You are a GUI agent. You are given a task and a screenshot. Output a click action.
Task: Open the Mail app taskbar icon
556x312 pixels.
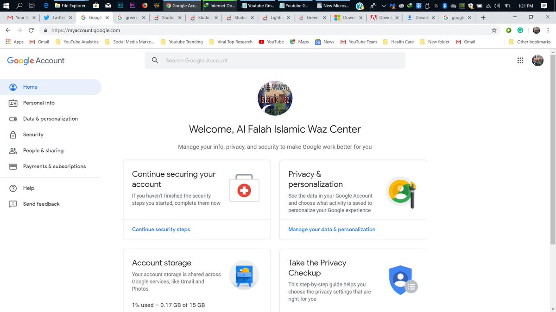[108, 6]
